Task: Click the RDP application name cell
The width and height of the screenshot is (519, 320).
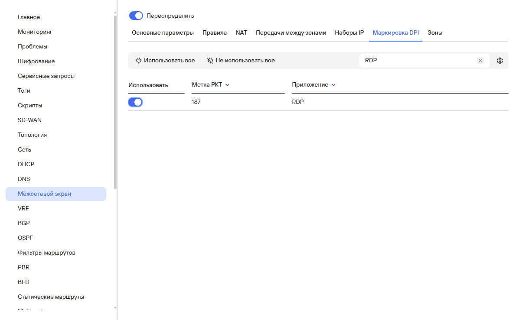Action: click(297, 102)
